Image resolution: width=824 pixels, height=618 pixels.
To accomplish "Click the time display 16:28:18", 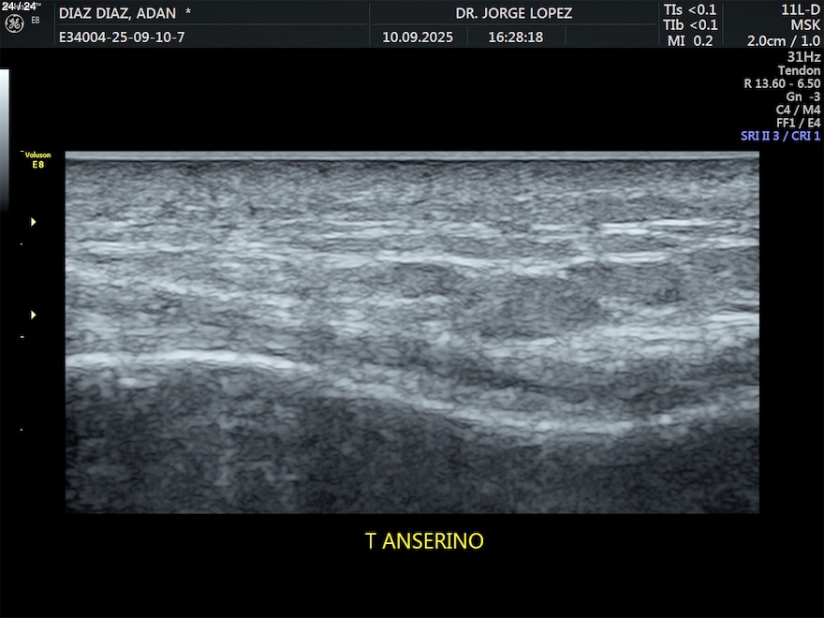I will pos(513,37).
